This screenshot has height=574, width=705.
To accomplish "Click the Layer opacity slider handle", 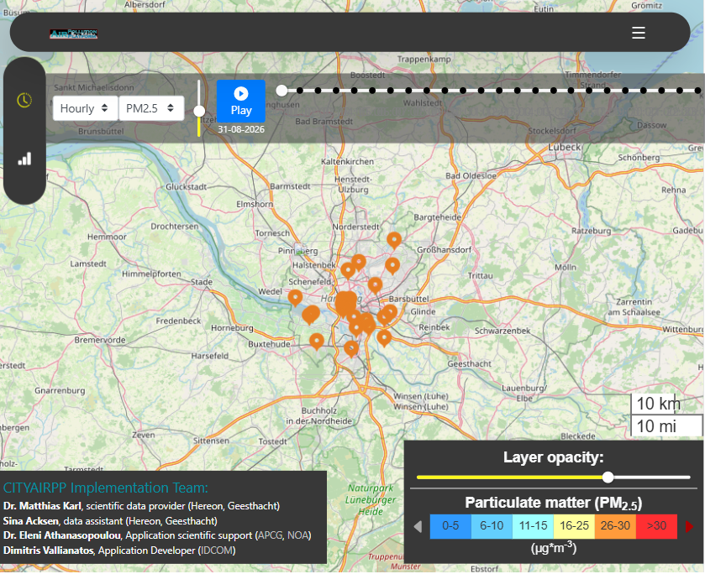I will [x=608, y=477].
